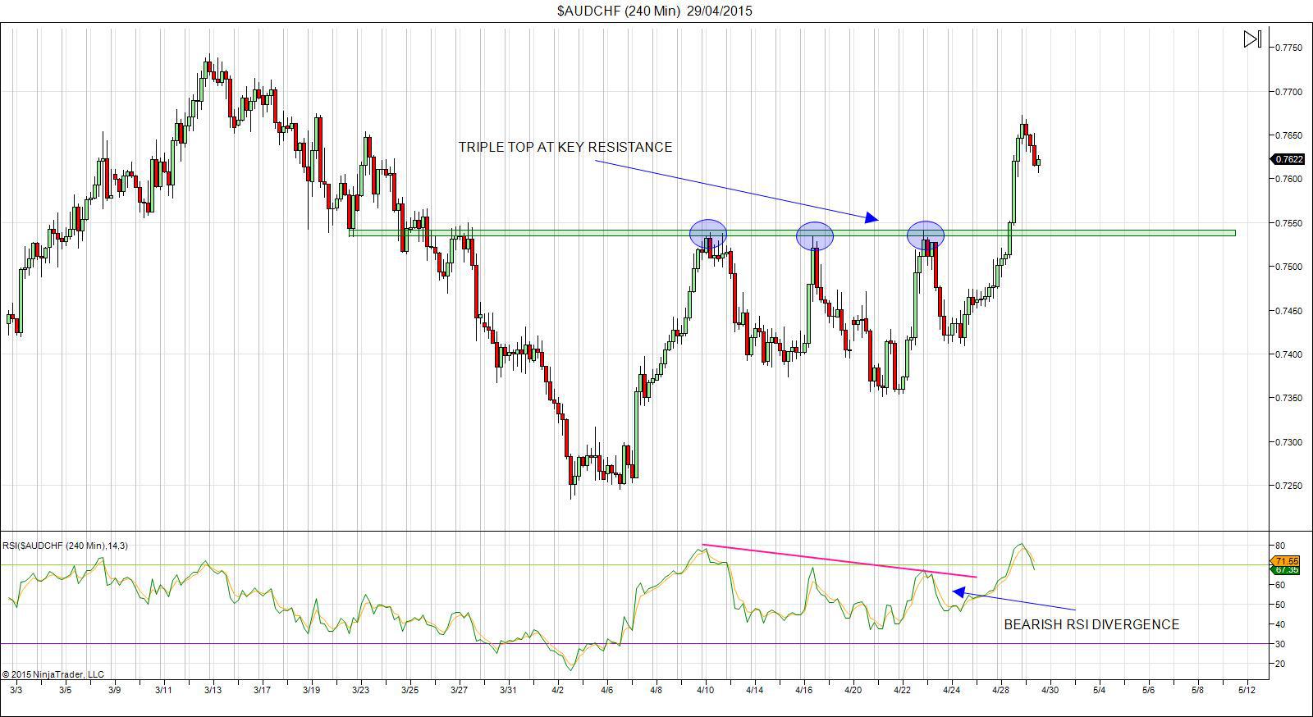Image resolution: width=1313 pixels, height=717 pixels.
Task: Click the 4/8 date label
Action: pyautogui.click(x=656, y=690)
